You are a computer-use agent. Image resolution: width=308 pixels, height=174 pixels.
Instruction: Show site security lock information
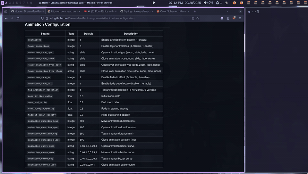click(x=47, y=18)
